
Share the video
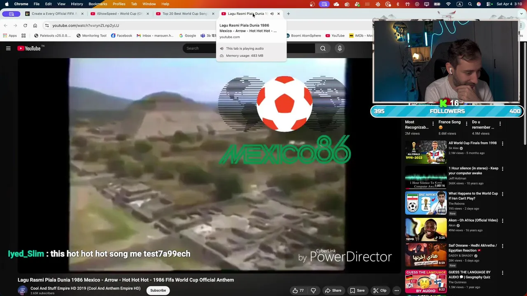coord(333,291)
